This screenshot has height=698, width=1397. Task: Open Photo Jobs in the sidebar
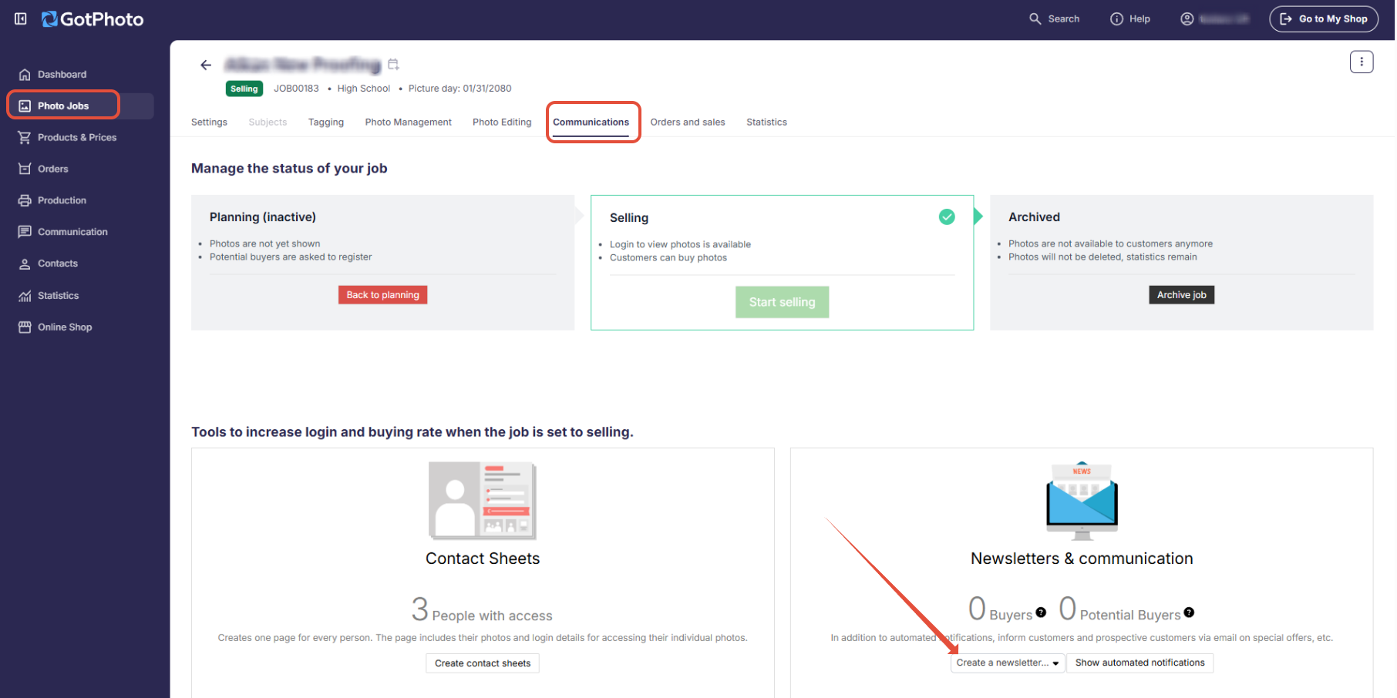point(63,106)
